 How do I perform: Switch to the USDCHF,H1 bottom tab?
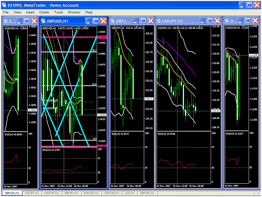[52, 193]
